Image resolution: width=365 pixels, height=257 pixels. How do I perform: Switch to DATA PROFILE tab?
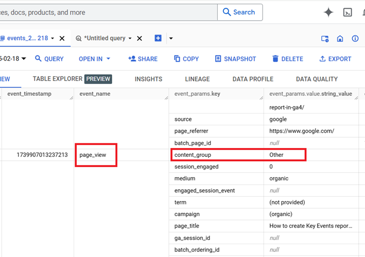tap(253, 79)
